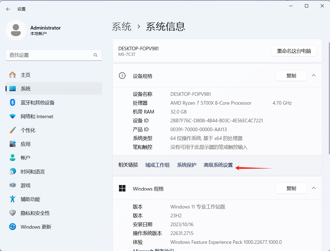The image size is (330, 251).
Task: Open the 系统保护 link
Action: pyautogui.click(x=187, y=165)
